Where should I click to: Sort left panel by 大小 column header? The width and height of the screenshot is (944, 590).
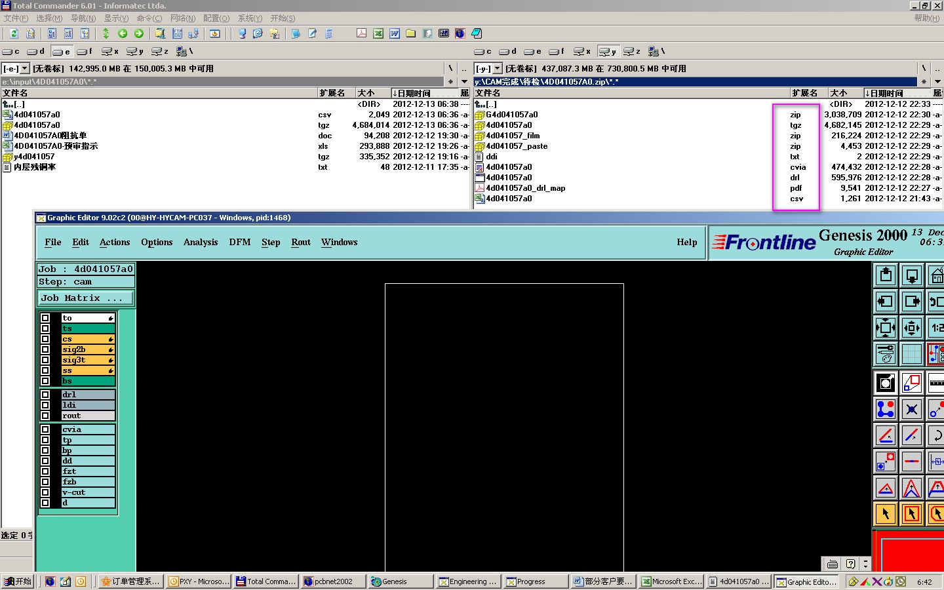[x=373, y=93]
